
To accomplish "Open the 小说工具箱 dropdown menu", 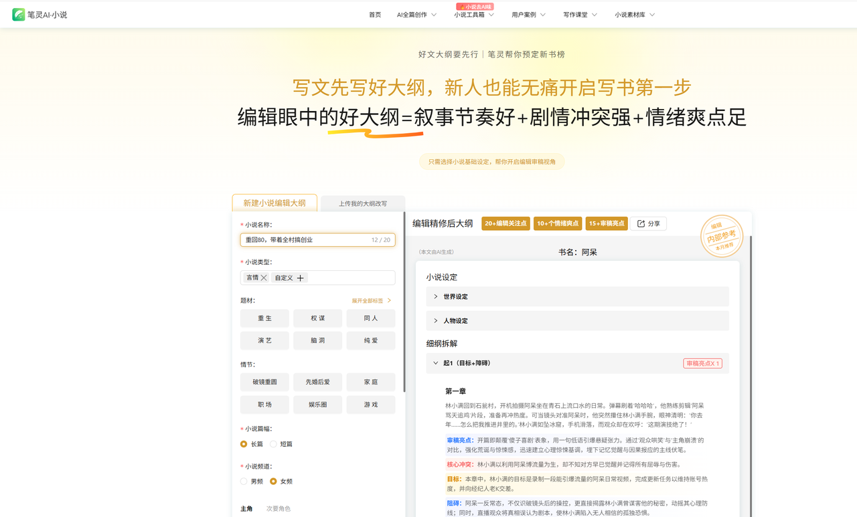I will [x=474, y=15].
